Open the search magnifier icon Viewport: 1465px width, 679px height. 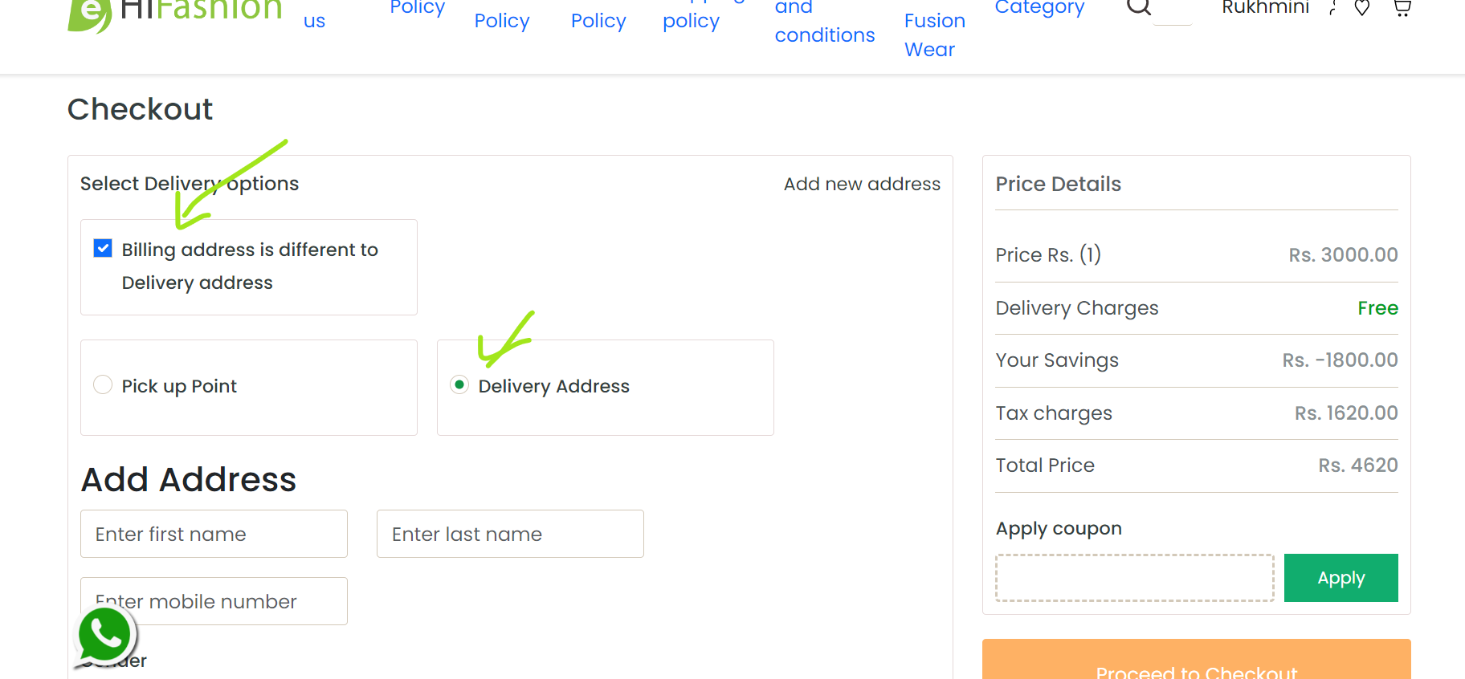1139,6
